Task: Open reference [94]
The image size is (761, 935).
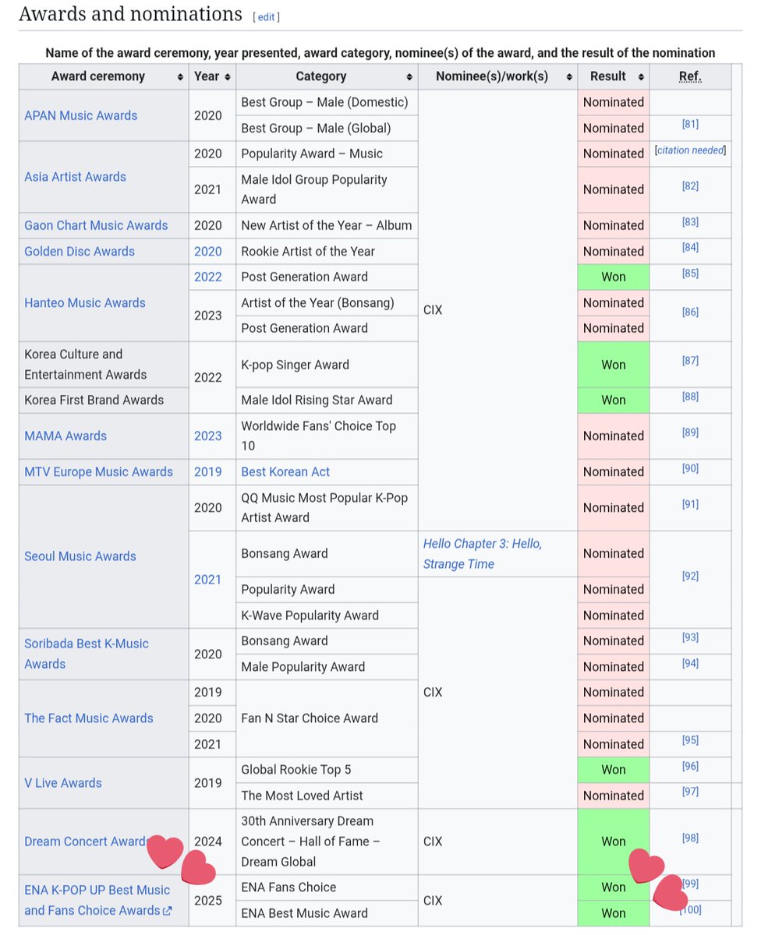Action: point(690,663)
